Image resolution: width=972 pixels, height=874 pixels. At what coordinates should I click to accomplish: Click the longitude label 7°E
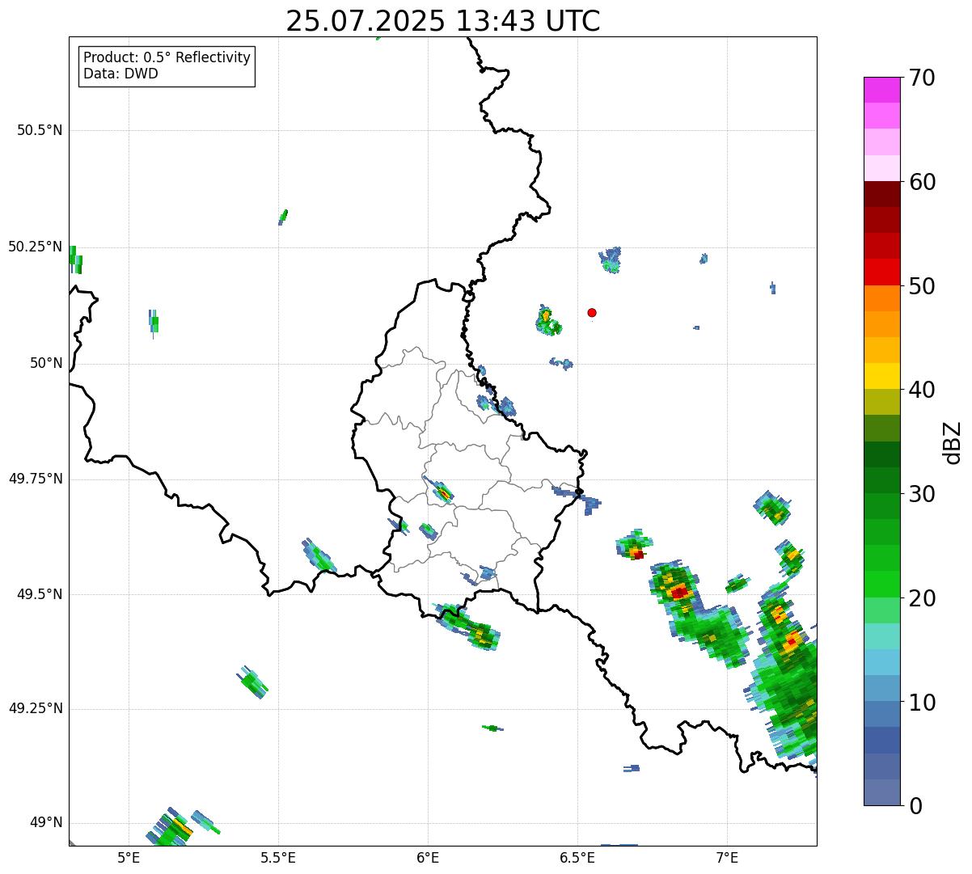(727, 858)
